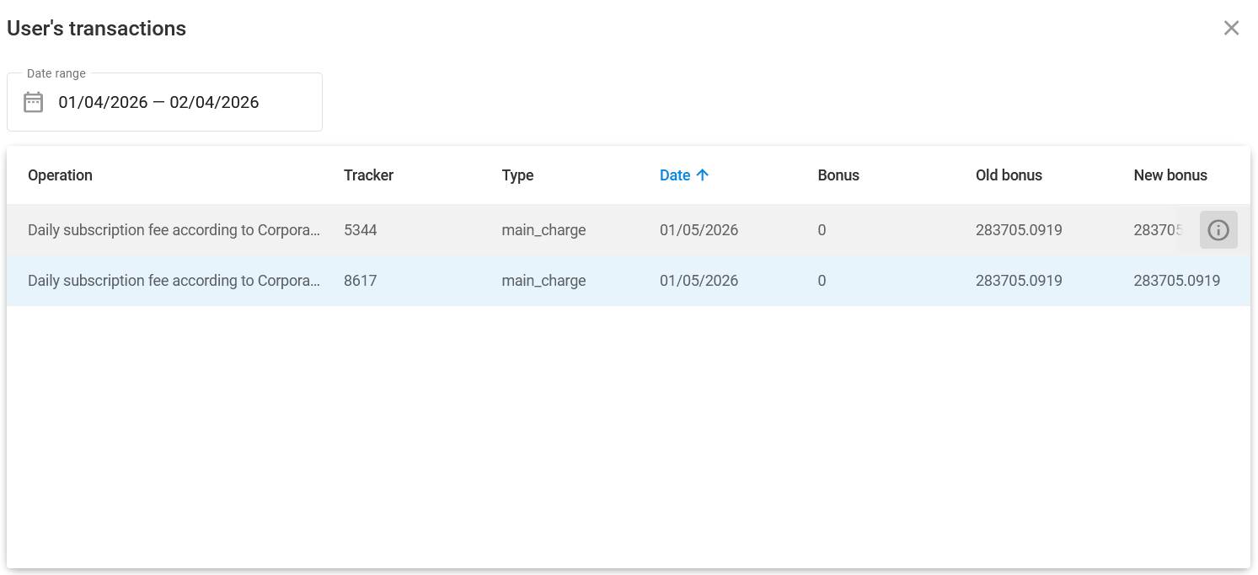Click the Bonus column header
Screen dimensions: 1258x575
pyautogui.click(x=838, y=175)
